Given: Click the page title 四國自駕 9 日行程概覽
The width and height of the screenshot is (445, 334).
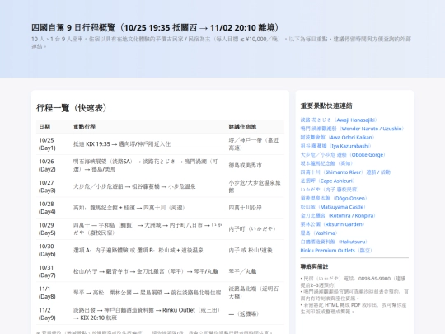Looking at the screenshot, I should 155,27.
